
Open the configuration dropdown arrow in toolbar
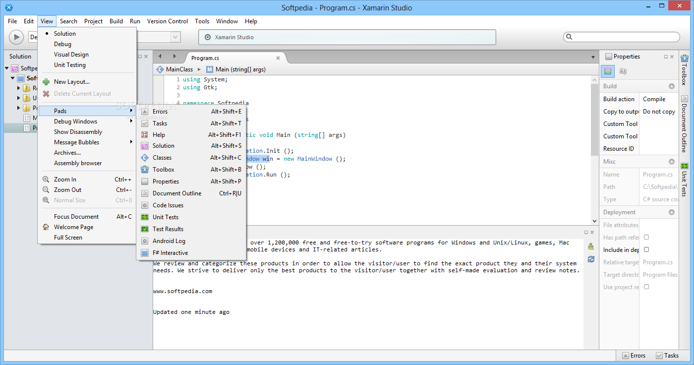pyautogui.click(x=175, y=37)
